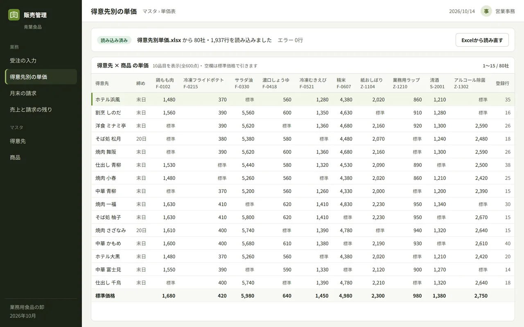The width and height of the screenshot is (524, 327).
Task: Click the 読み込み済み status badge
Action: click(114, 40)
